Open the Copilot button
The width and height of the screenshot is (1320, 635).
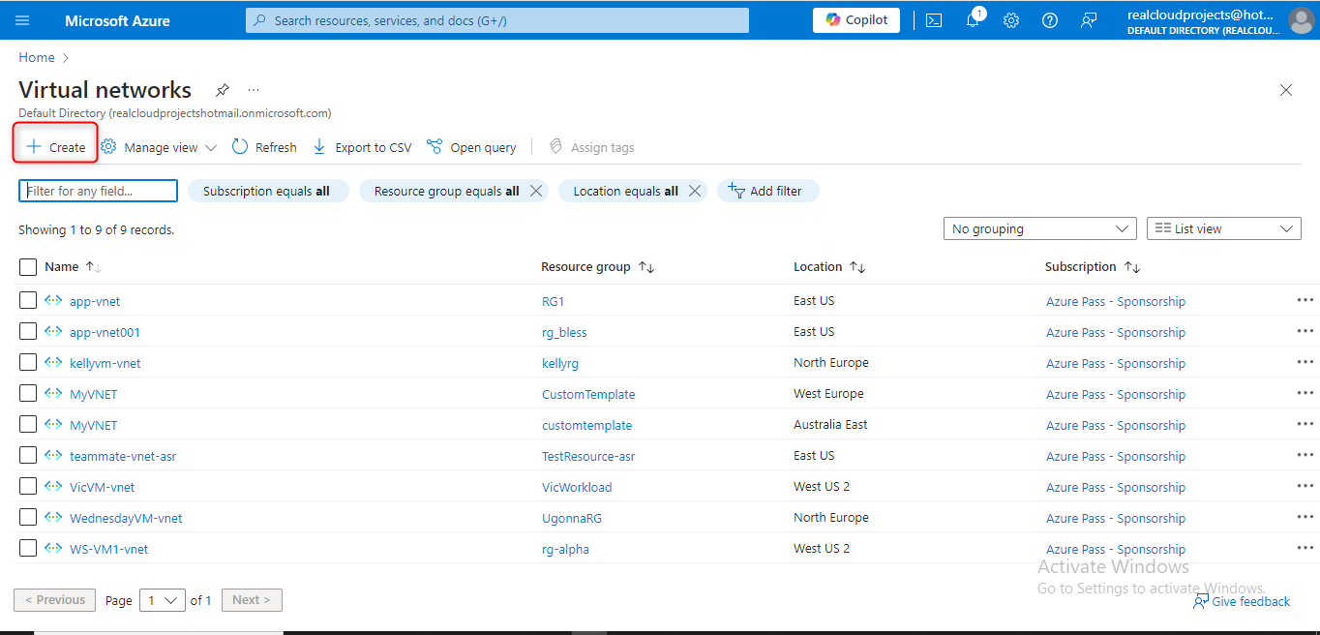point(856,20)
